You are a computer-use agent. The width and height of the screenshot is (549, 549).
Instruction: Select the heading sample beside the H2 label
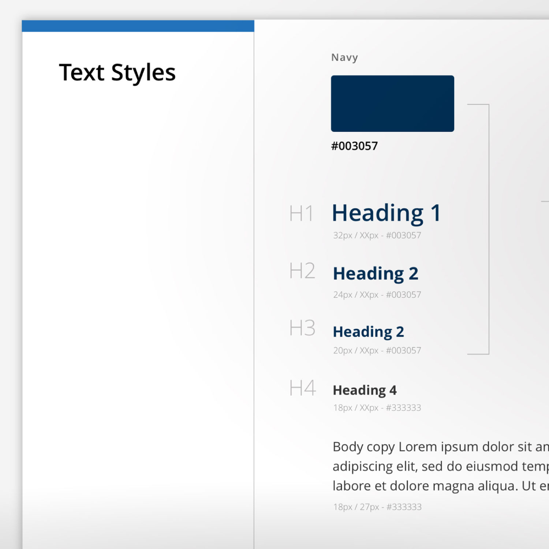click(x=376, y=274)
